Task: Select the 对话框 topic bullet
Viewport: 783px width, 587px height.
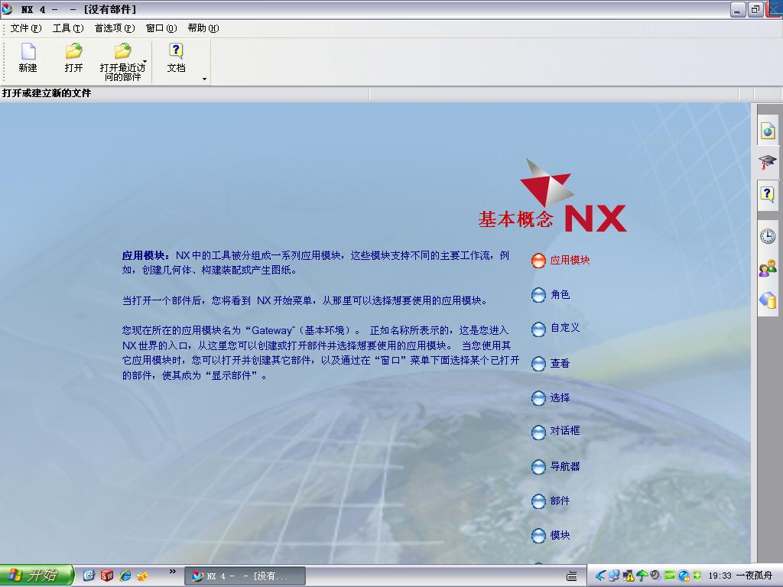Action: click(x=538, y=433)
